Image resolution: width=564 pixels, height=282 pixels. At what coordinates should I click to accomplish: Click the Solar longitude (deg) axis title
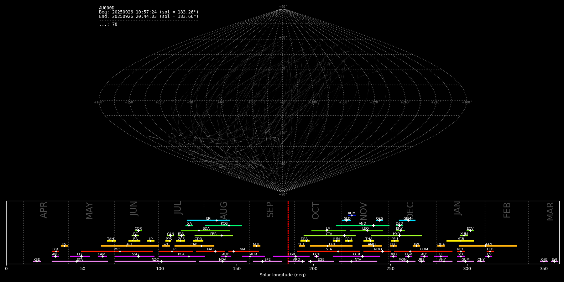pos(283,275)
